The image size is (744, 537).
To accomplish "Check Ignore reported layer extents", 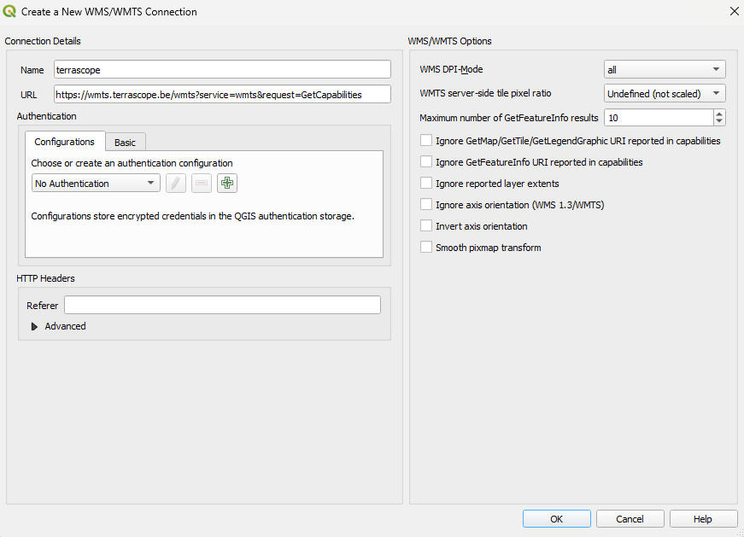I will click(x=426, y=183).
